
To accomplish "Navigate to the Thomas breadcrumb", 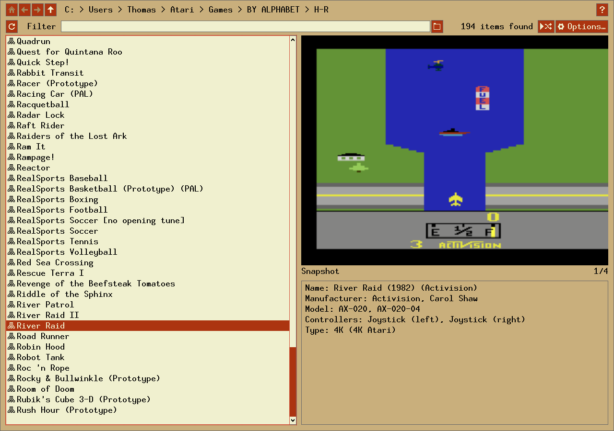I will point(142,10).
